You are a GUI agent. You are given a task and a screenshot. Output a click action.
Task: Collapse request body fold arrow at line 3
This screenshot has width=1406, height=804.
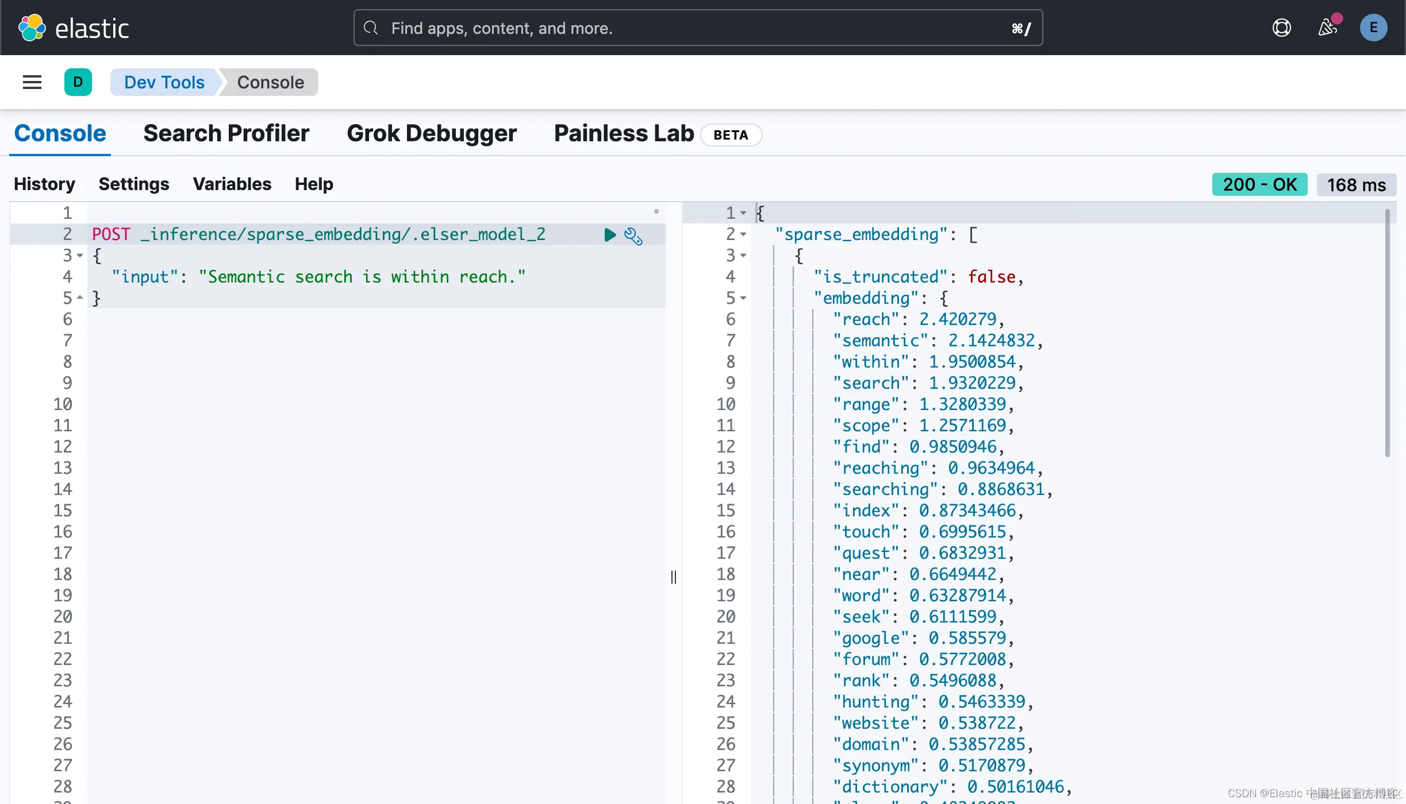point(80,256)
